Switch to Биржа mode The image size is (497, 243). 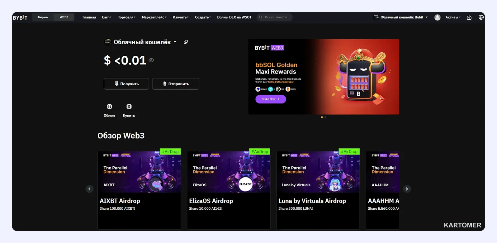[43, 17]
